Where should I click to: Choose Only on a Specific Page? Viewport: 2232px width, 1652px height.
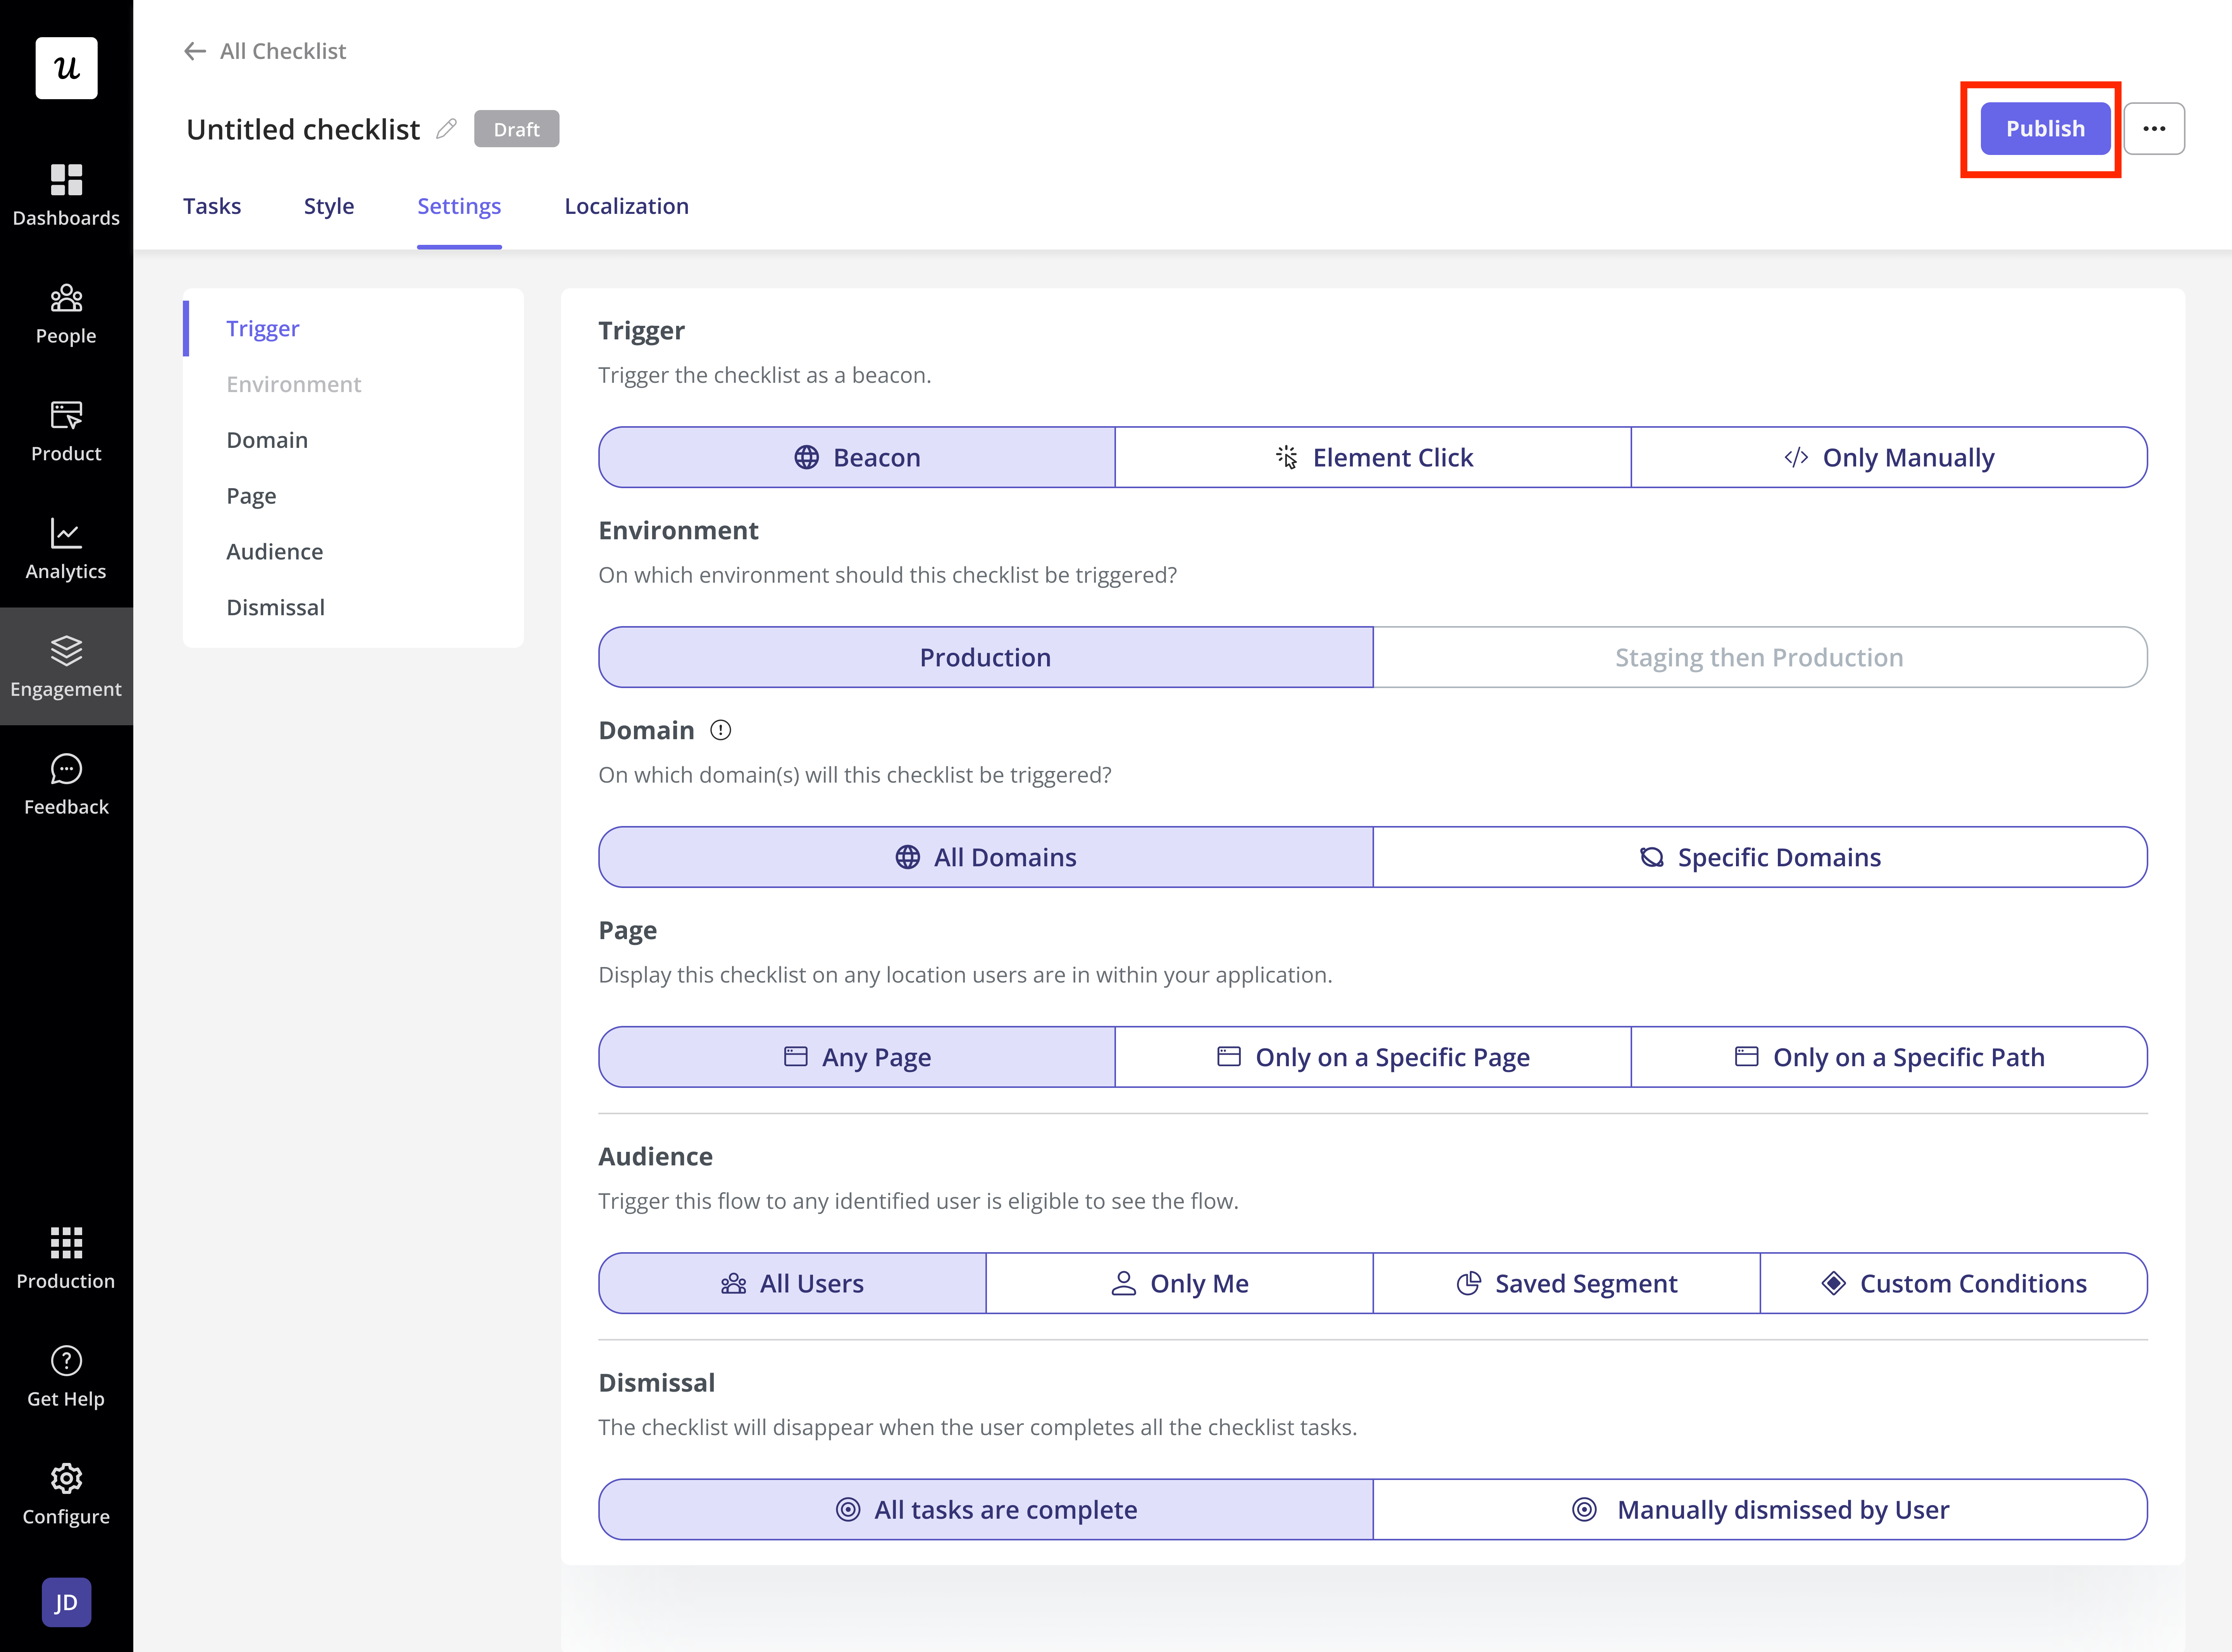(1373, 1057)
